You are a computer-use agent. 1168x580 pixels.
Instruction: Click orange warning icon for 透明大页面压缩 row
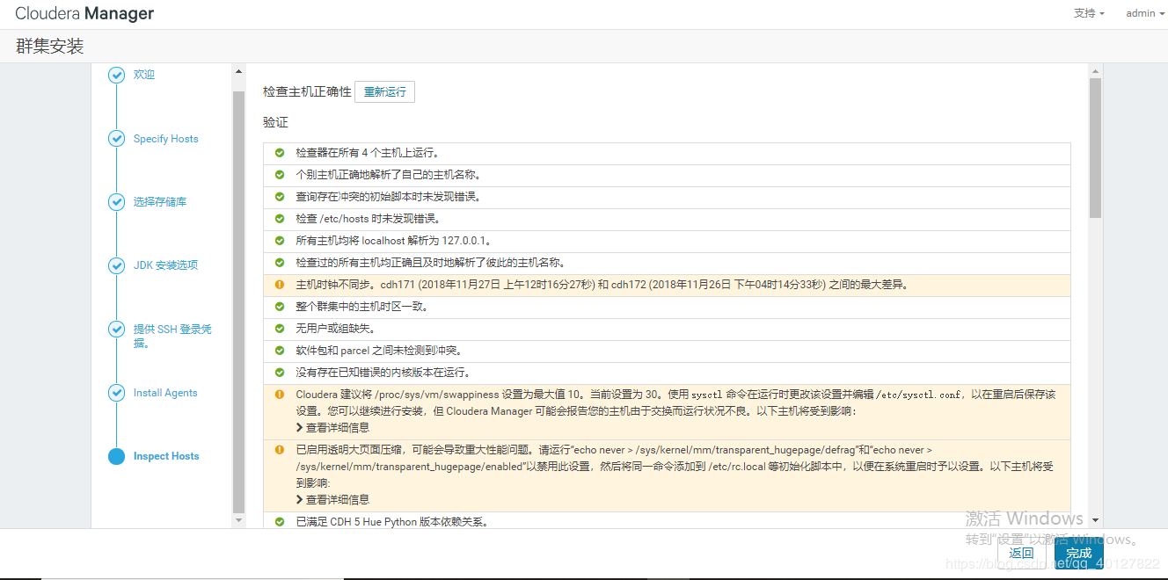click(x=280, y=450)
